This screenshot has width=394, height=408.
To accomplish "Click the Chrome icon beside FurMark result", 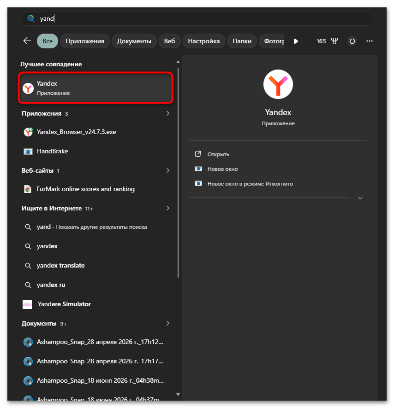I will [28, 189].
